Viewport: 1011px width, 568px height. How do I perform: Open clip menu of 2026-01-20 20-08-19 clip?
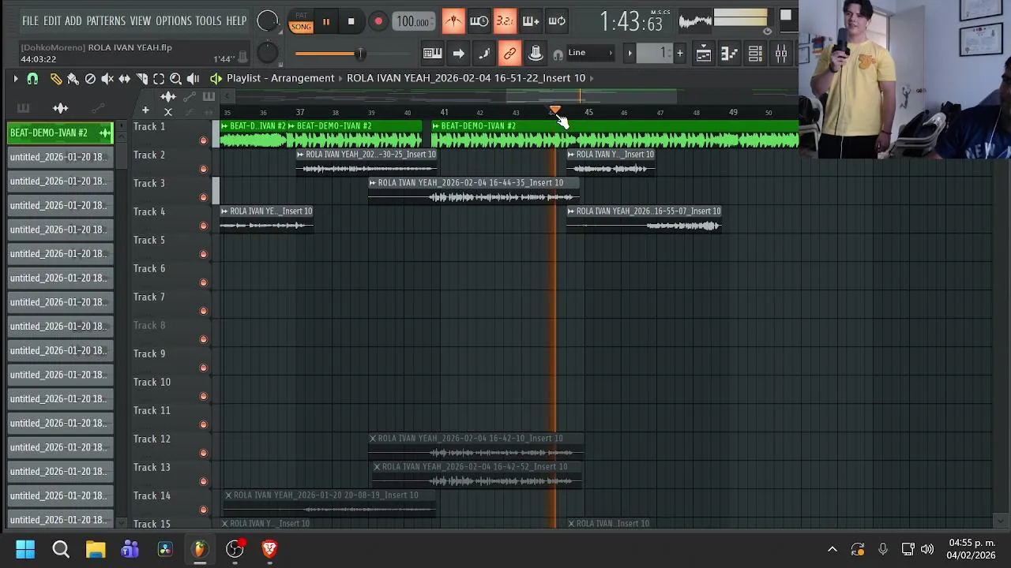[228, 495]
